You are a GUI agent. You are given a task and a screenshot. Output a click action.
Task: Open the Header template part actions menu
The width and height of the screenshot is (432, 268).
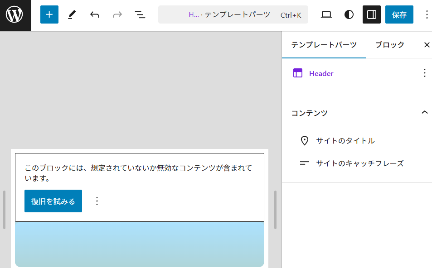(424, 73)
